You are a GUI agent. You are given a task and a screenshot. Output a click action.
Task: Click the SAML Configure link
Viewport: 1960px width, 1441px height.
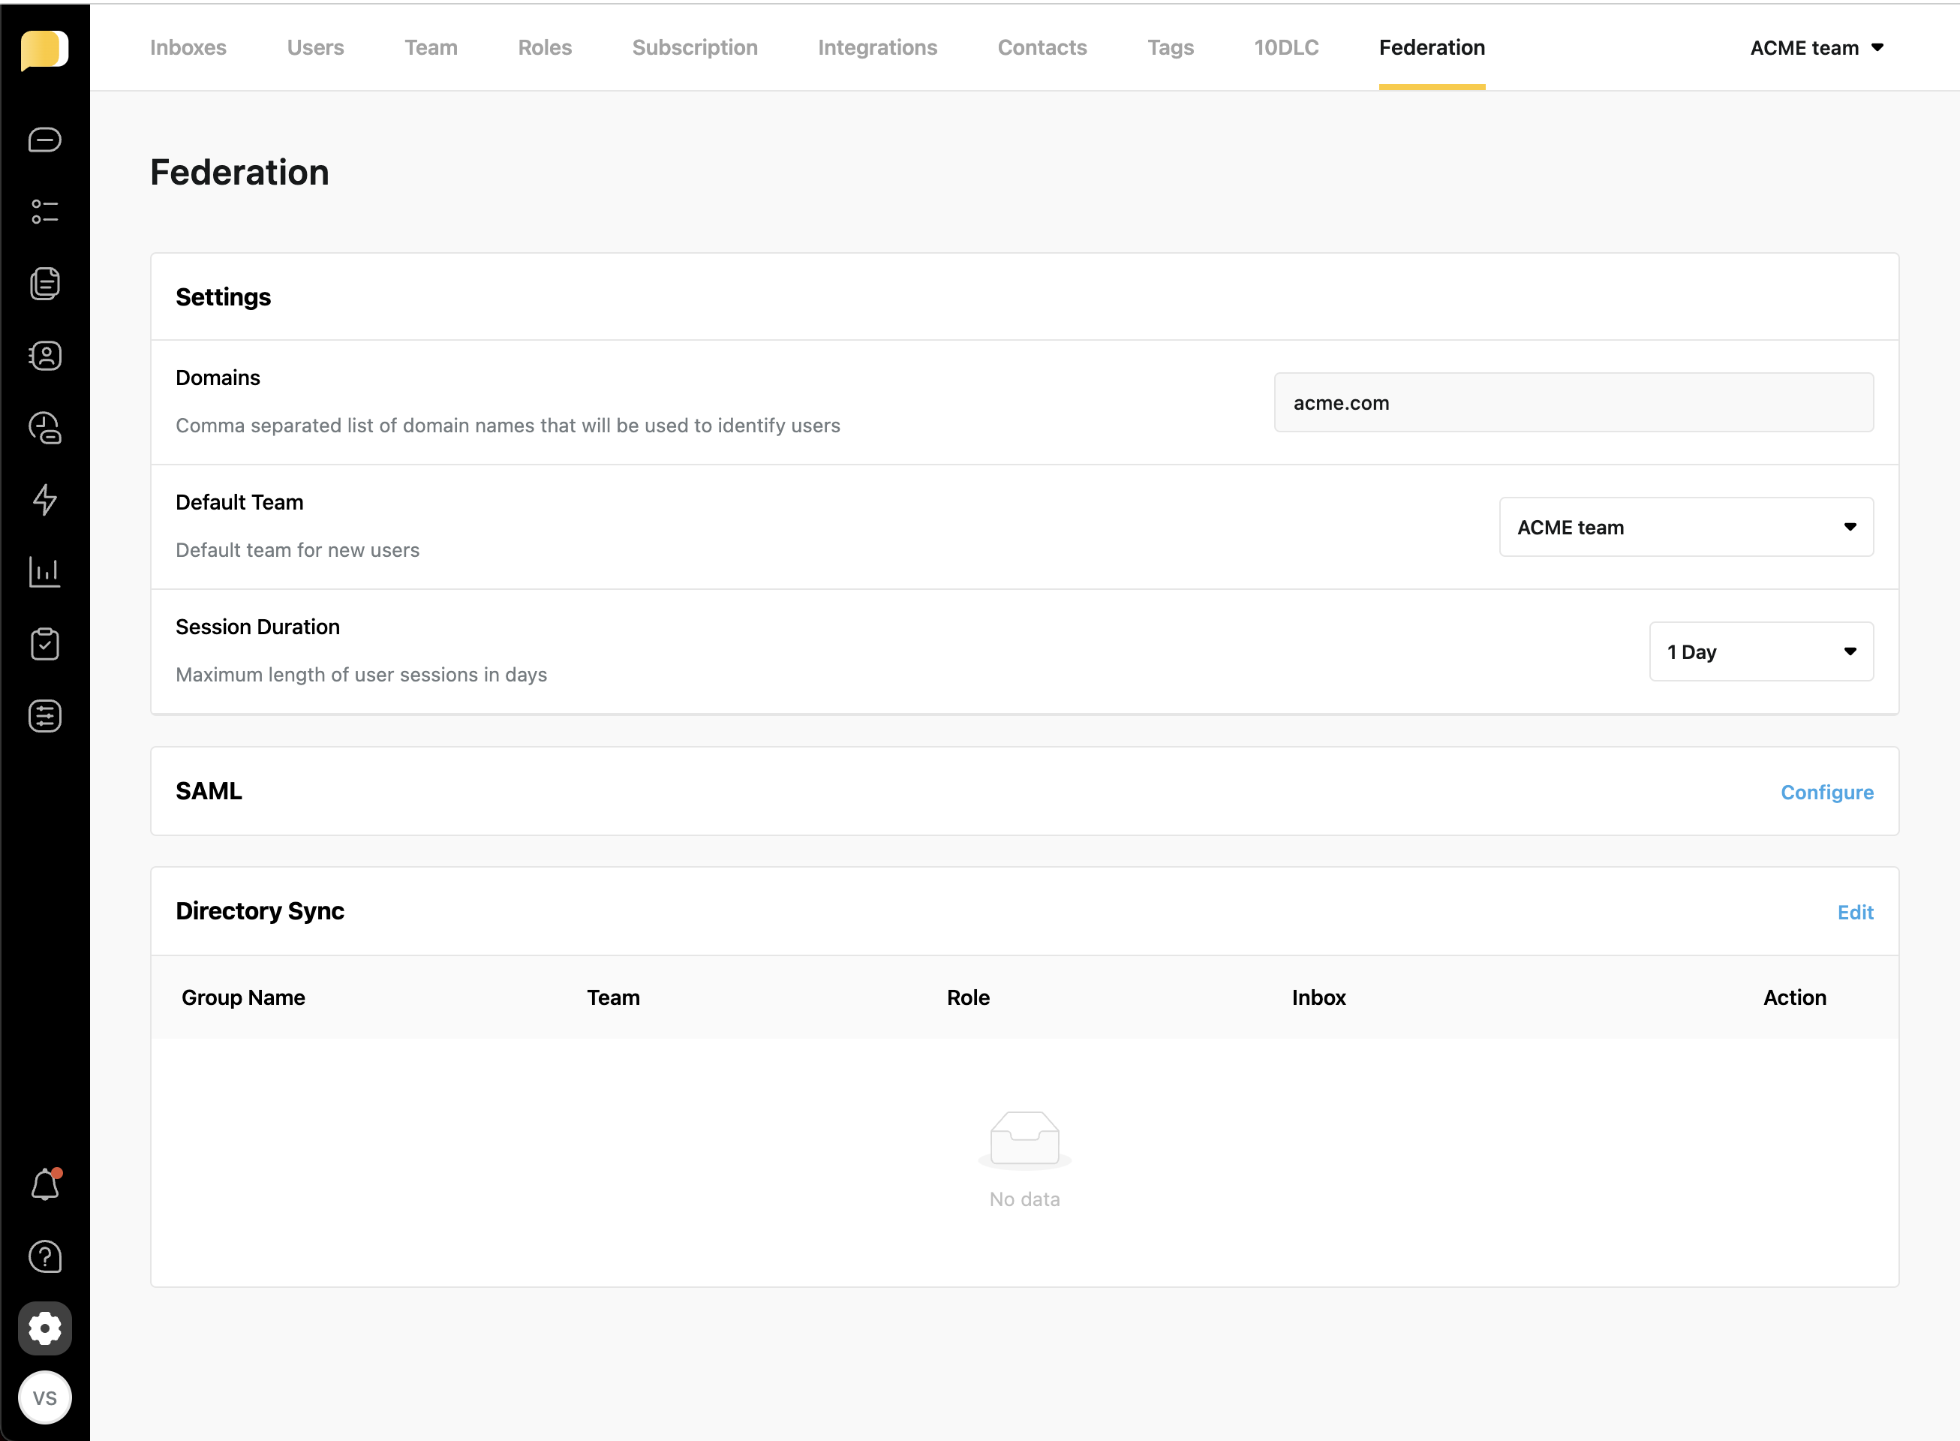[x=1826, y=792]
